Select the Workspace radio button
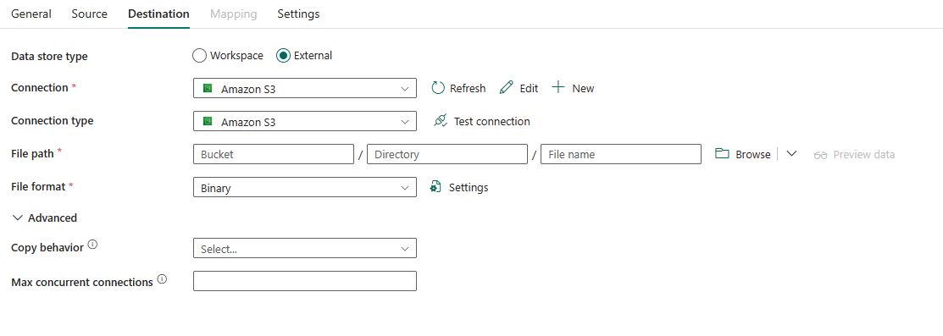This screenshot has width=943, height=336. [199, 56]
